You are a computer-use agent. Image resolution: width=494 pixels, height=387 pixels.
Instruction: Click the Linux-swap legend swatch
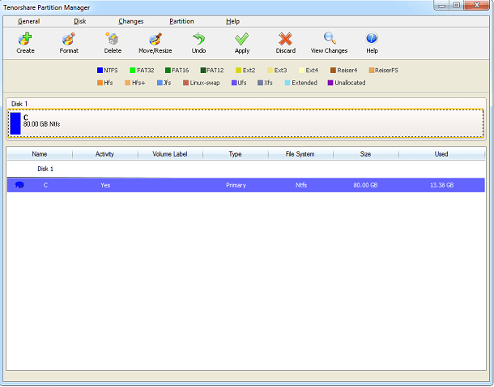coord(186,83)
